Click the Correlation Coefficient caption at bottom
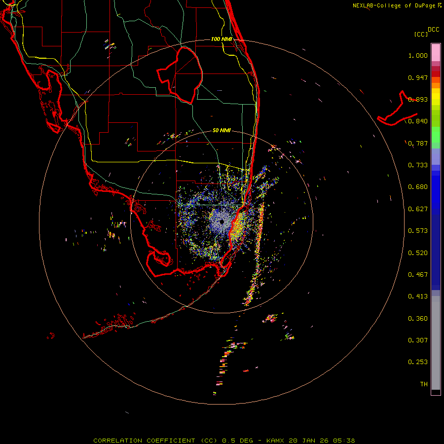 224,441
